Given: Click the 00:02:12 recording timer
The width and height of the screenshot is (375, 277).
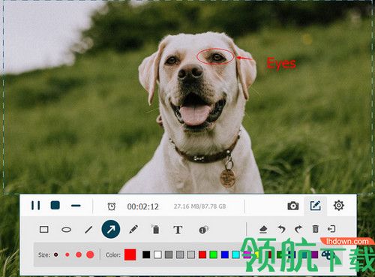Looking at the screenshot, I should tap(142, 206).
